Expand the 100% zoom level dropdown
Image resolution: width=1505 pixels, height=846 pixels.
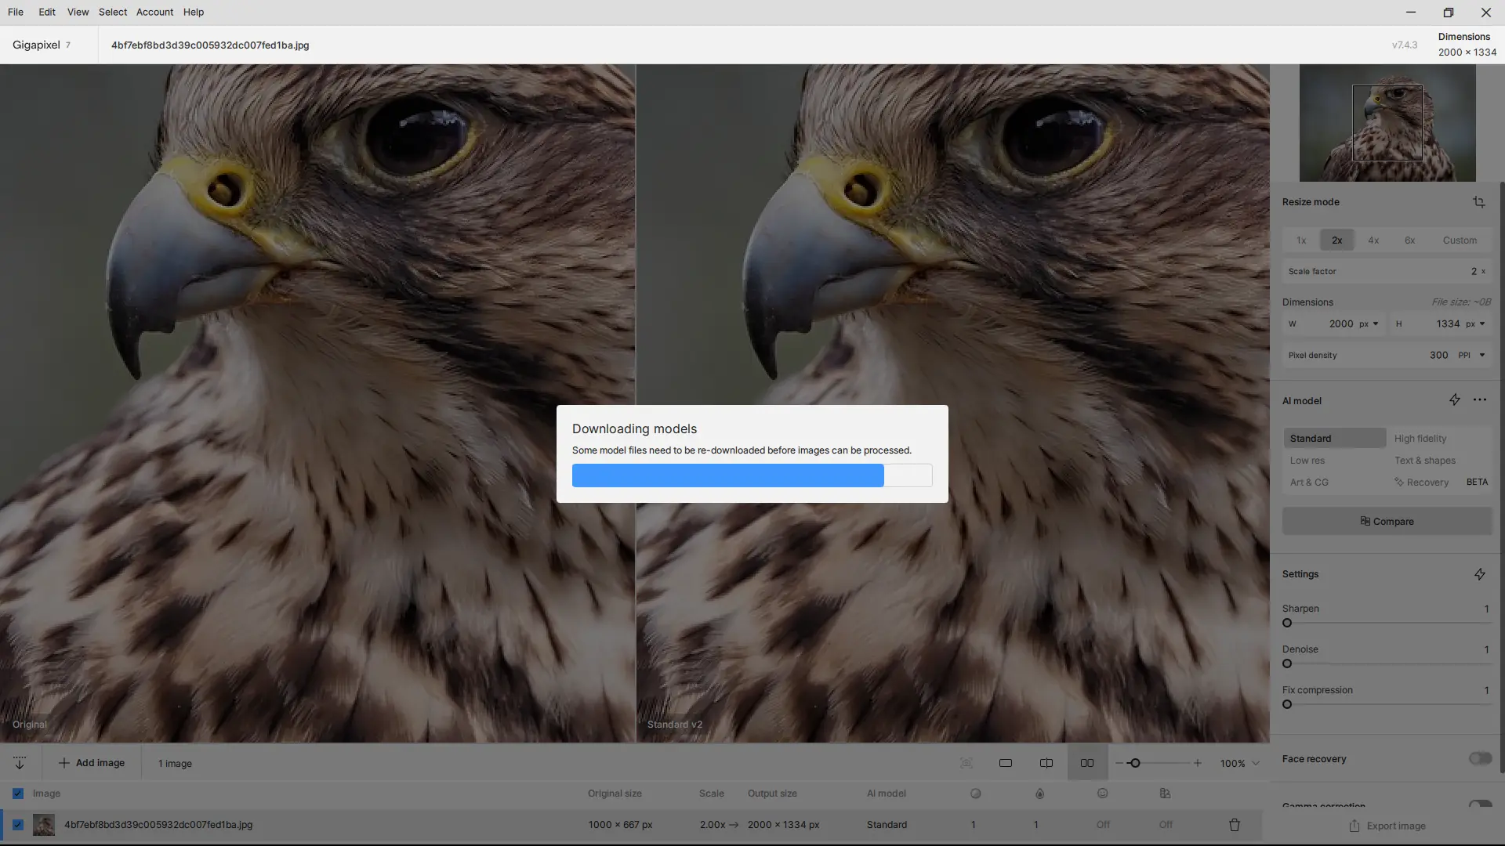pos(1256,763)
